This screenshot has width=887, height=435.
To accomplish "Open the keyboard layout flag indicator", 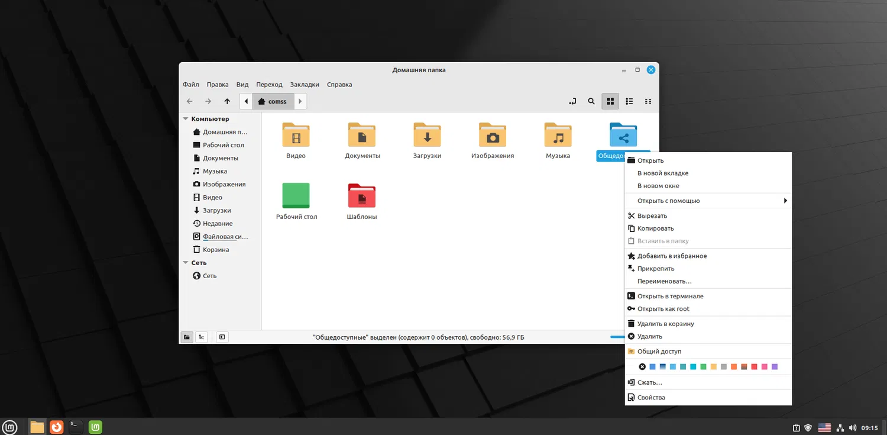I will tap(824, 427).
